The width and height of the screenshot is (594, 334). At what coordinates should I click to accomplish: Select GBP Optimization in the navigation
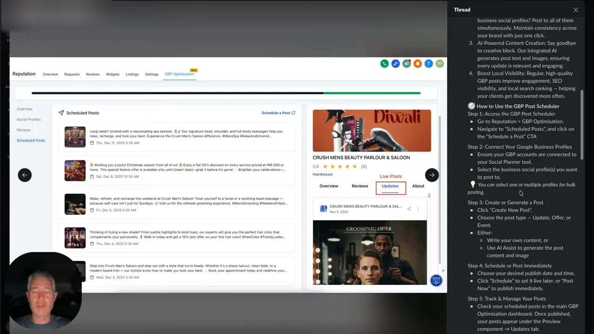(179, 74)
